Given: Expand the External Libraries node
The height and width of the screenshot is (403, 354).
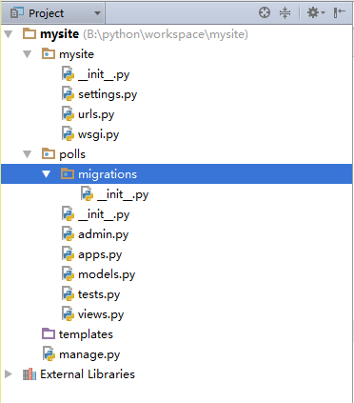Looking at the screenshot, I should 9,374.
